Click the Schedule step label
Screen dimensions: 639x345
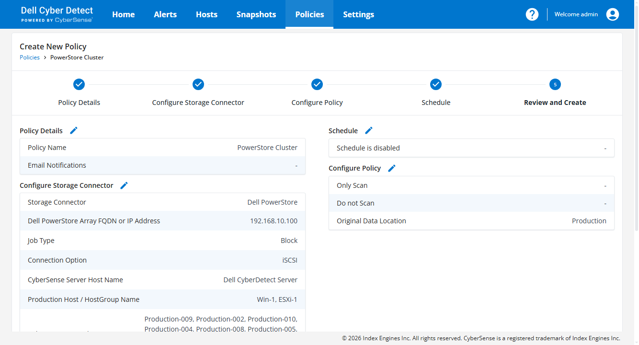[436, 103]
